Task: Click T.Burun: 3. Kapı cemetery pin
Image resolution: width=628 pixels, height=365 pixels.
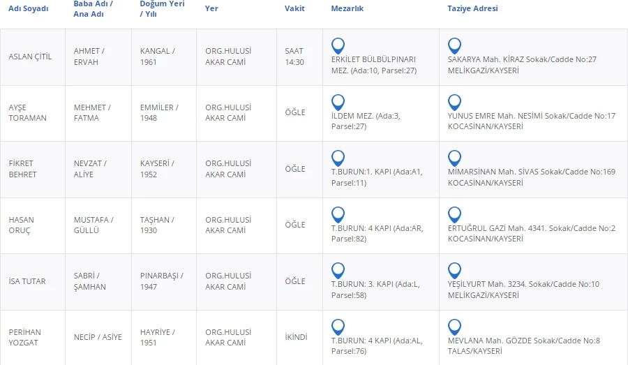Action: click(338, 270)
